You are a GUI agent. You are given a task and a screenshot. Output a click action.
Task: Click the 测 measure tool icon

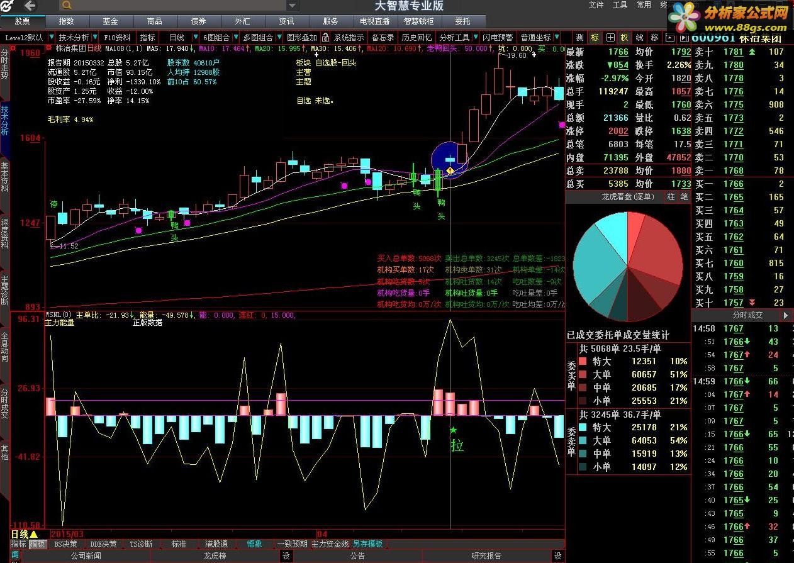[579, 38]
